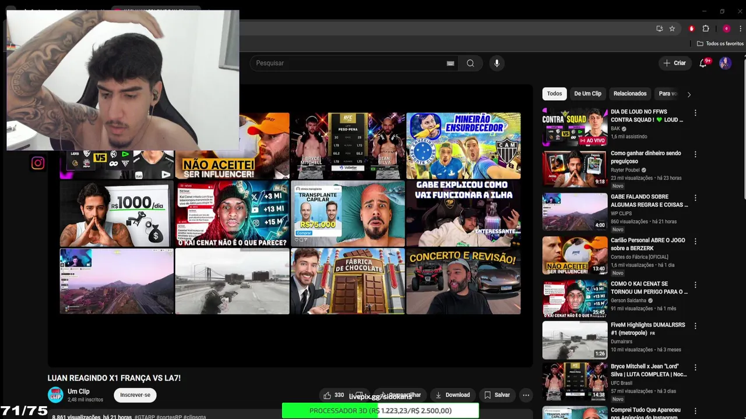Open Ruyter Poubel channel name
The height and width of the screenshot is (419, 746).
(625, 170)
